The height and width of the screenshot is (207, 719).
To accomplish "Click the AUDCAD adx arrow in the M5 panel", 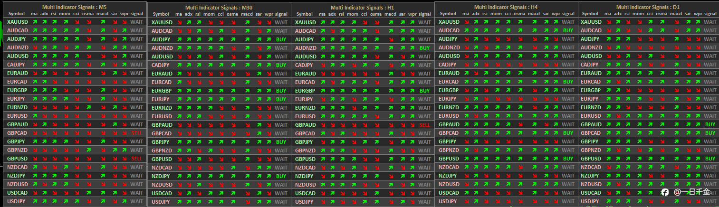I will [x=45, y=30].
